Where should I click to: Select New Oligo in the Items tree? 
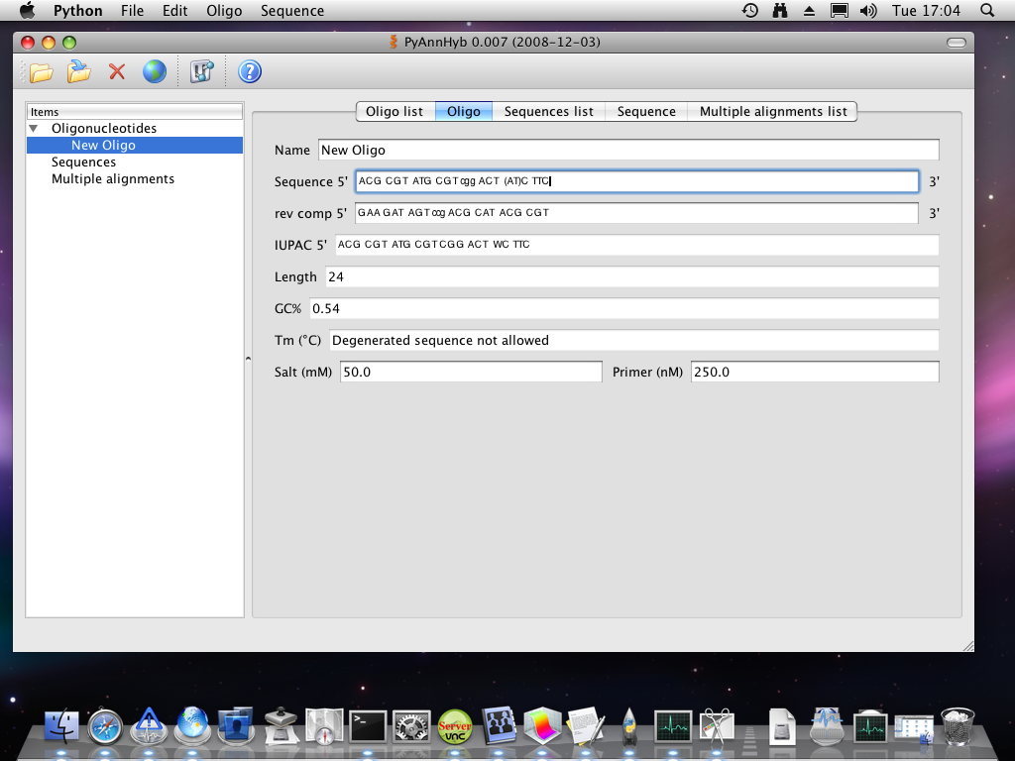coord(103,146)
